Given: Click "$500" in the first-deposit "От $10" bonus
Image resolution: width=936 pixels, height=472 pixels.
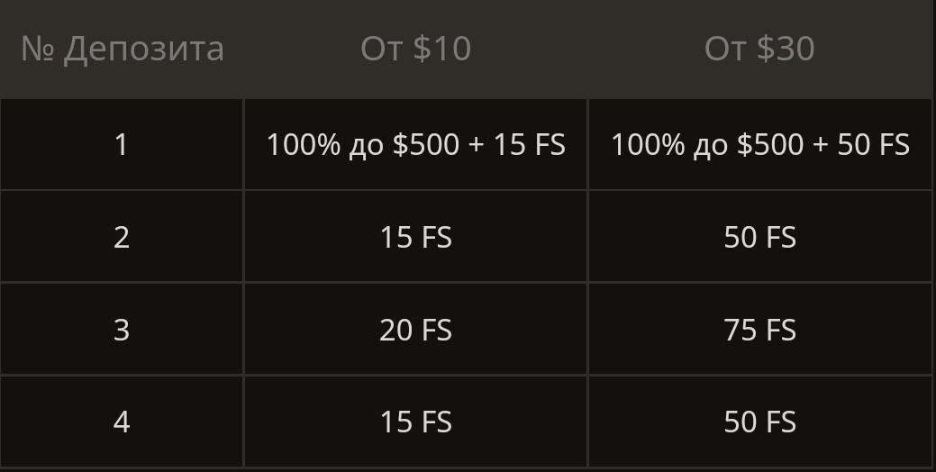Looking at the screenshot, I should click(x=427, y=145).
